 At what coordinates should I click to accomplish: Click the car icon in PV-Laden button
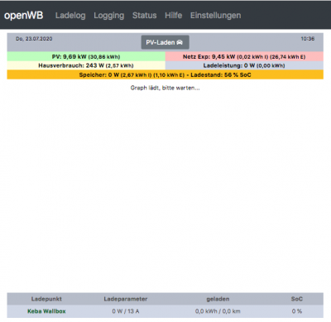180,42
